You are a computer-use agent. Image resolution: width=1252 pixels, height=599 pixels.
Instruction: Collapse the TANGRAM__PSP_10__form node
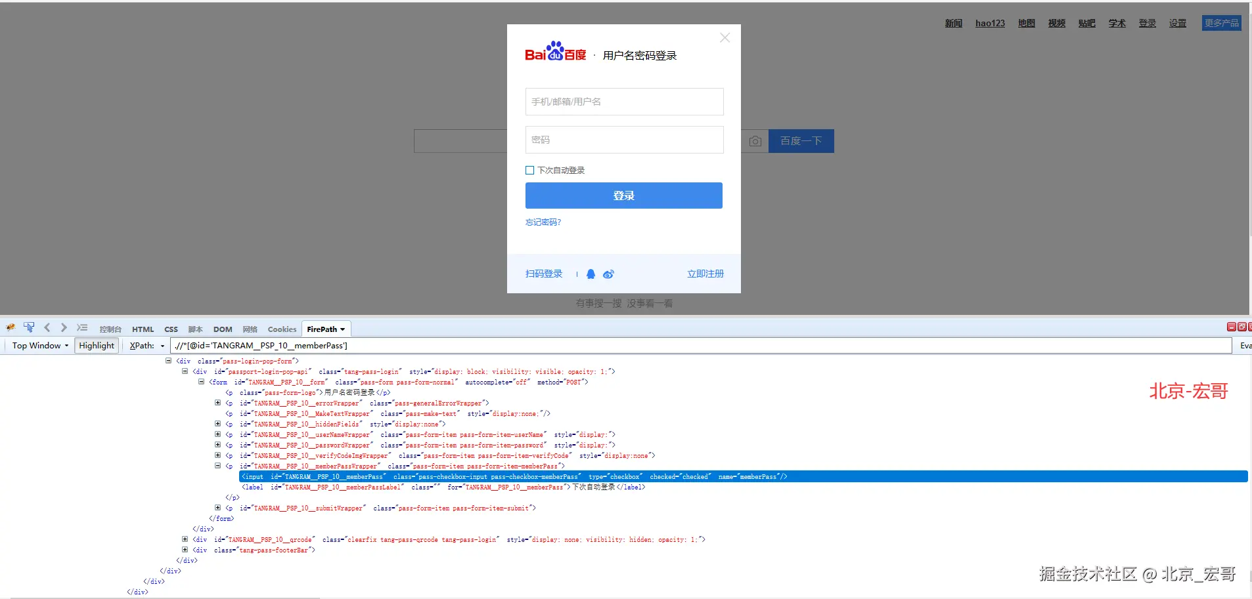click(201, 382)
